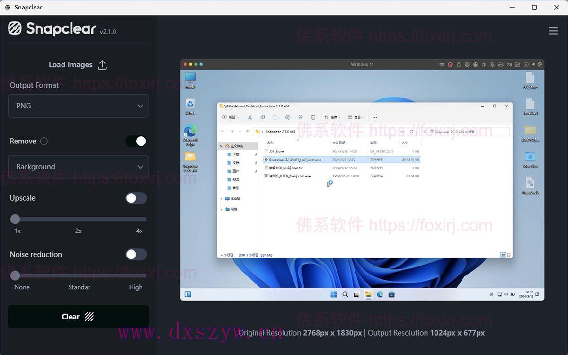Select the None noise level label
The image size is (568, 355).
click(22, 287)
